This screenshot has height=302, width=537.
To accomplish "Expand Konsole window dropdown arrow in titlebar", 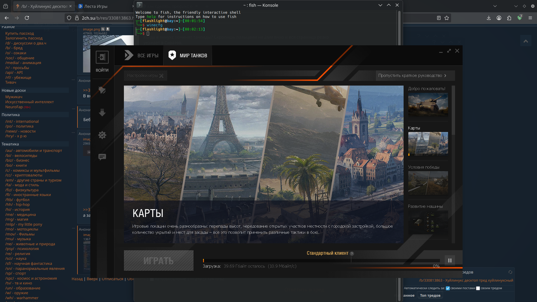I will pyautogui.click(x=380, y=5).
